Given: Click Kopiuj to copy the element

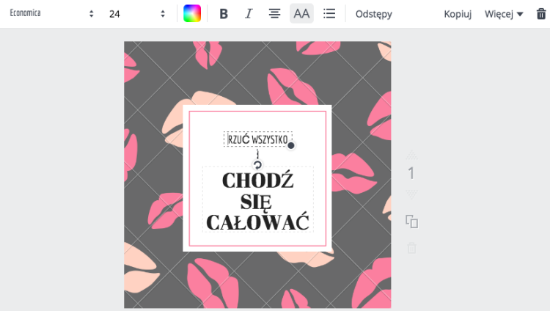Looking at the screenshot, I should click(x=458, y=14).
